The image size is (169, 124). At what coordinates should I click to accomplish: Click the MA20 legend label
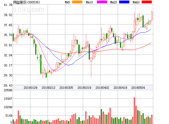[114, 2]
